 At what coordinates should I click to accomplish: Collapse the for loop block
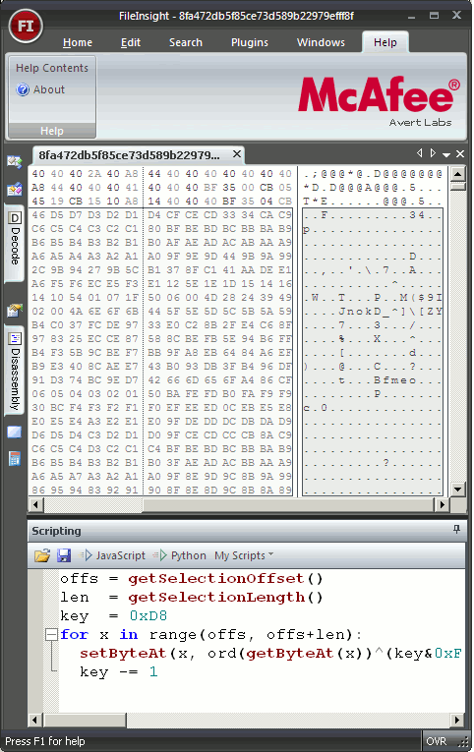pos(51,634)
